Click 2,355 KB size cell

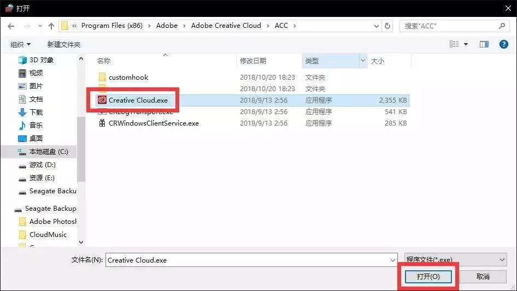point(393,100)
